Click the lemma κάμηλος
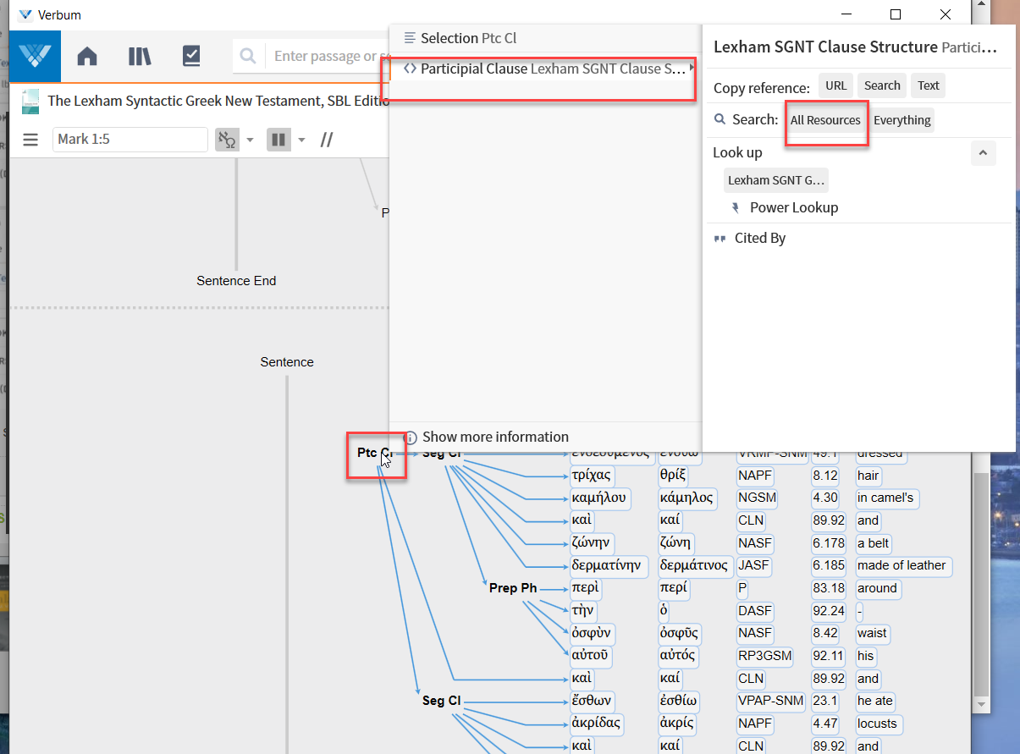Viewport: 1020px width, 754px height. coord(686,498)
